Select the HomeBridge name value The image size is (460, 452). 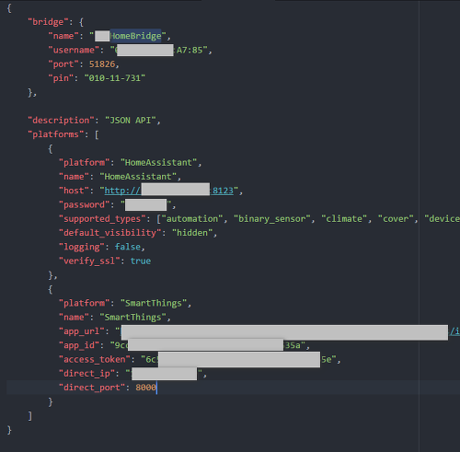coord(135,36)
